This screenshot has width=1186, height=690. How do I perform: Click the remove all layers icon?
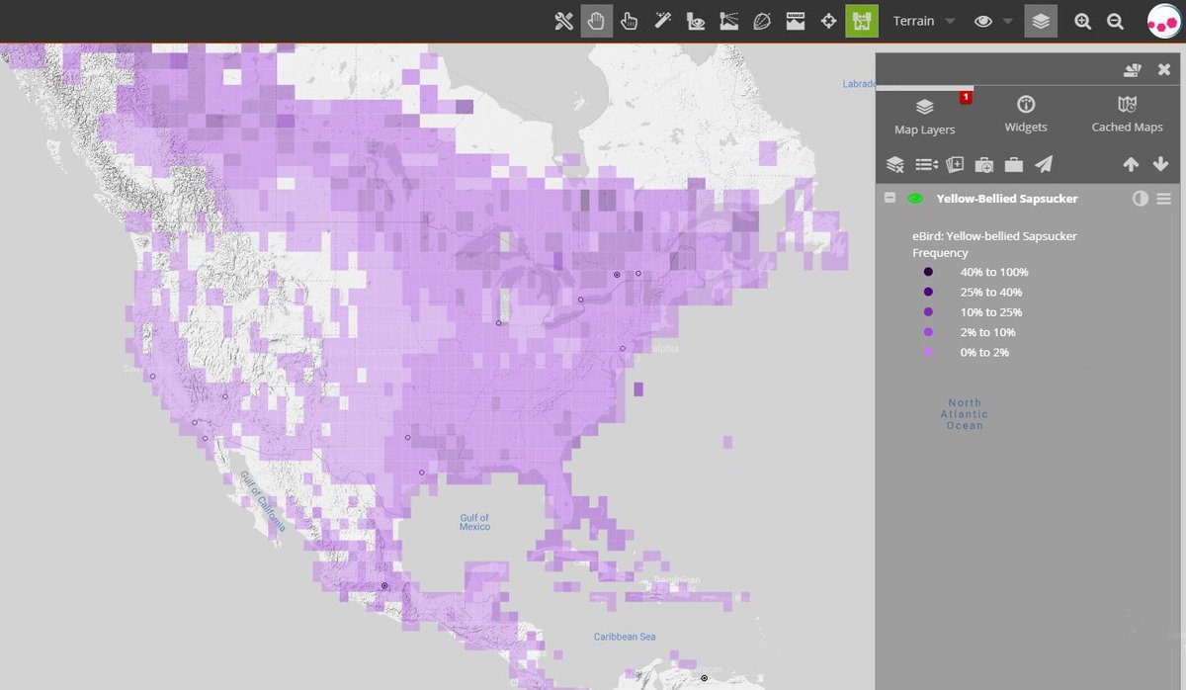894,164
